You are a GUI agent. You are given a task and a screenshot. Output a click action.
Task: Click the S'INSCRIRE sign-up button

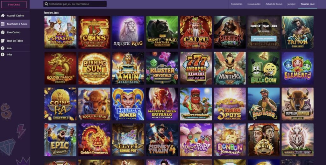click(x=14, y=4)
